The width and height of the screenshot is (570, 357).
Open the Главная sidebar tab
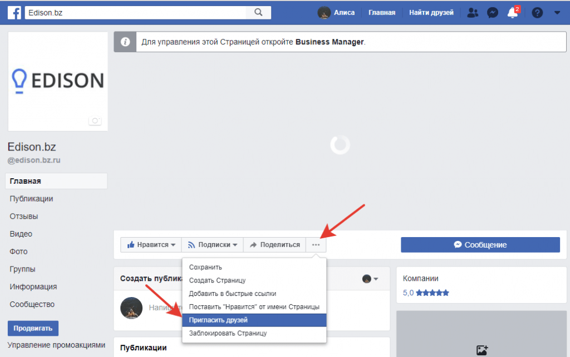(56, 181)
